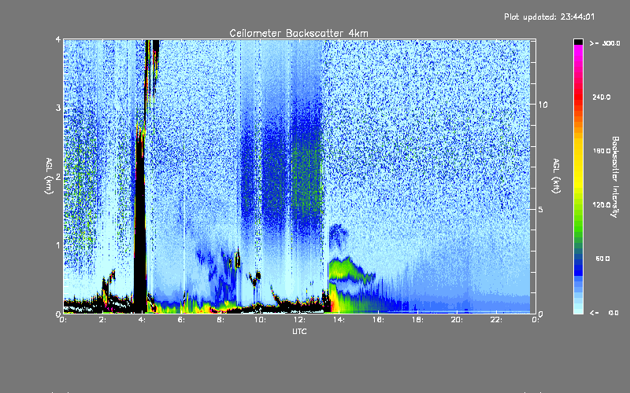
Task: Pick the magenta band of the color bar
Action: (578, 50)
